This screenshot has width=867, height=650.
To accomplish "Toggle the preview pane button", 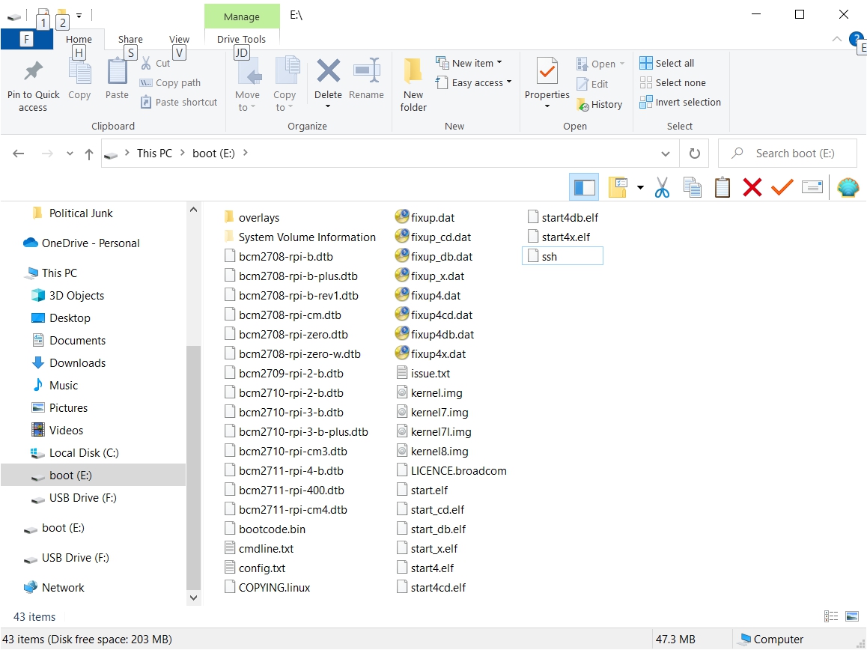I will click(584, 187).
